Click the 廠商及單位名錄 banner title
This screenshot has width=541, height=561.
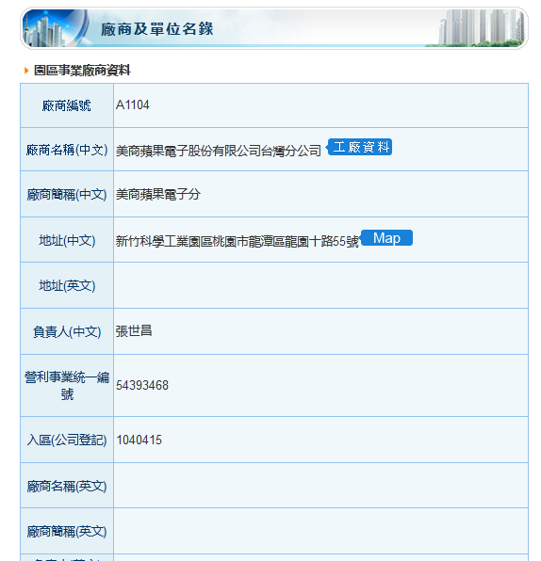(x=156, y=29)
